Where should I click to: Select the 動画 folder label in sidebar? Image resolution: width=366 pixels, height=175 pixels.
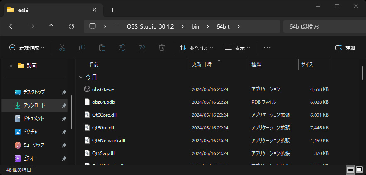[31, 66]
